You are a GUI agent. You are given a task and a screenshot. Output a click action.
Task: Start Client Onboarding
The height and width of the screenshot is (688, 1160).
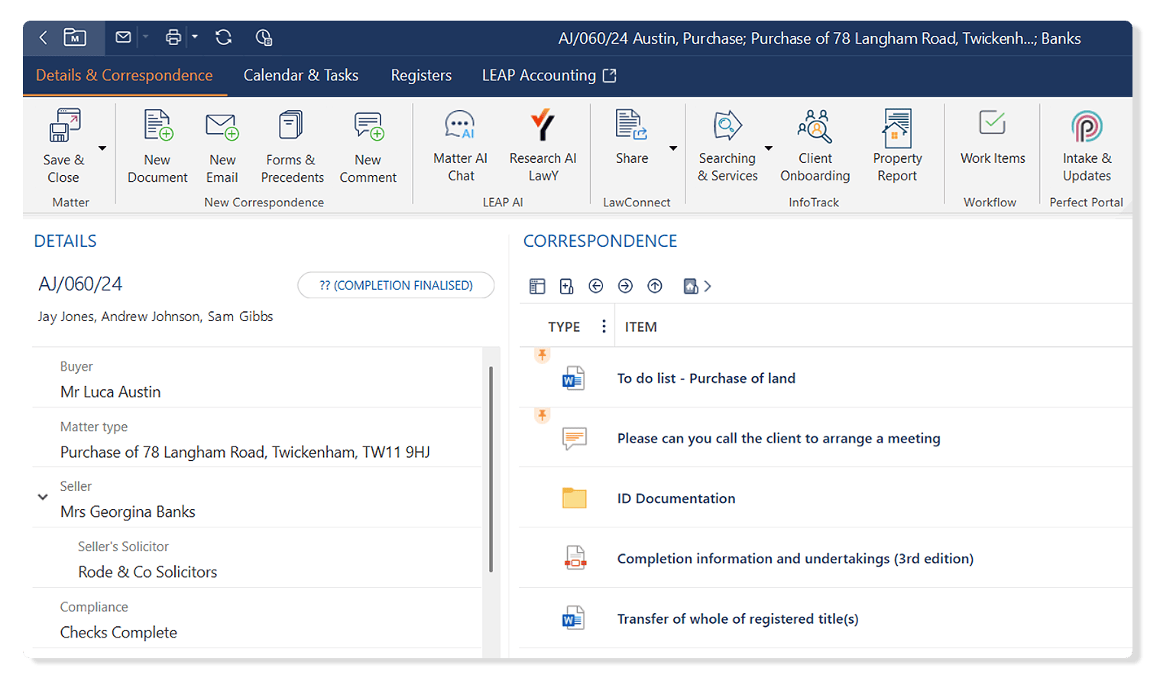(815, 145)
